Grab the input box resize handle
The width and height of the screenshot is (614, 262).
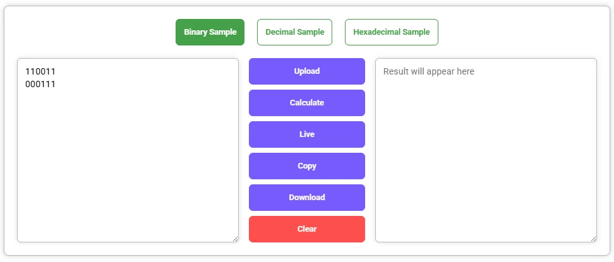click(235, 239)
